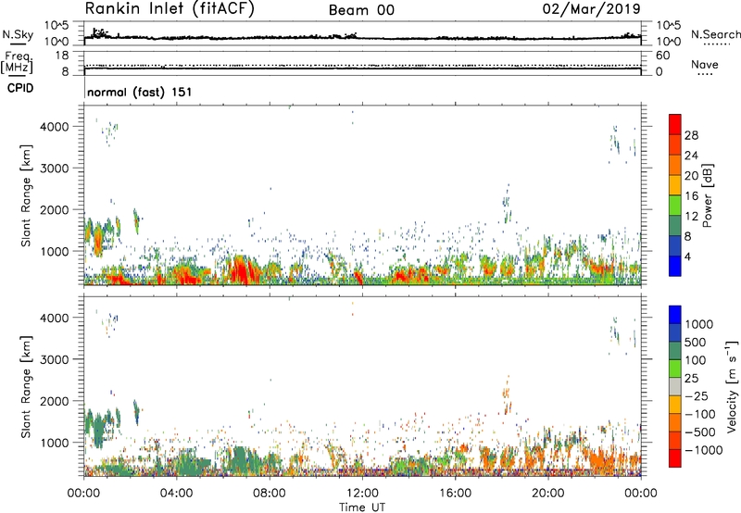This screenshot has height=513, width=741.
Task: Click the red strong echo near 07:00 in power panel
Action: 241,271
